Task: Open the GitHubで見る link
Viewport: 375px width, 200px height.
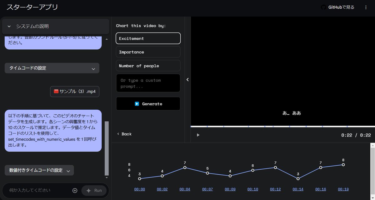Action: [337, 7]
